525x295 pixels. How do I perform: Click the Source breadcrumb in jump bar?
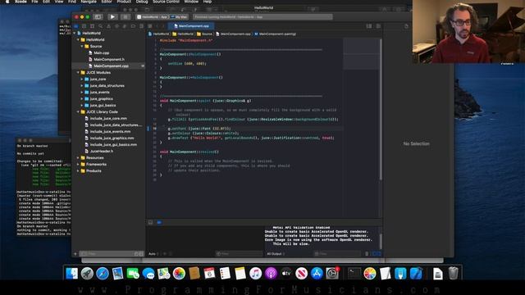click(204, 34)
